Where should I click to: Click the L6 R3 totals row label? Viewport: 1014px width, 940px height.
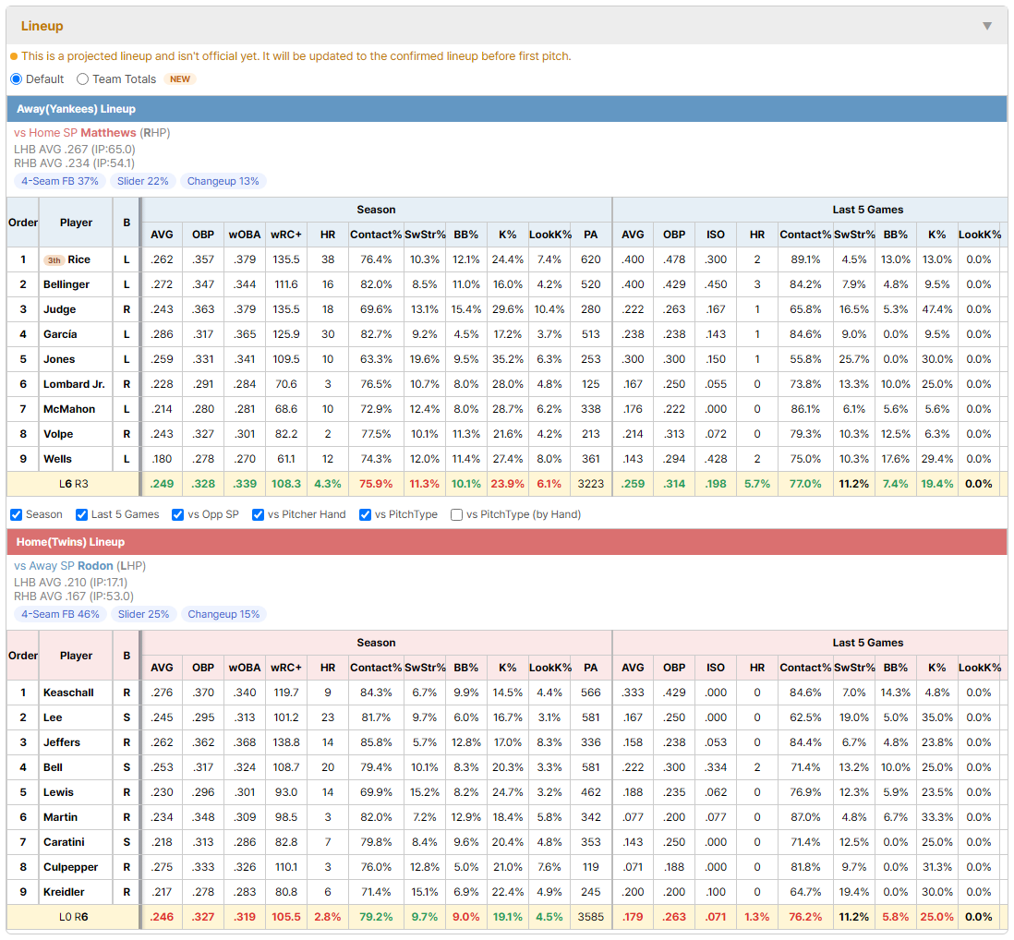[74, 484]
